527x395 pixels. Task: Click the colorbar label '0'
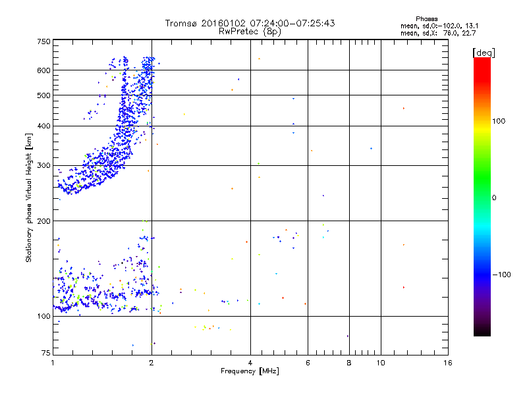pyautogui.click(x=494, y=198)
